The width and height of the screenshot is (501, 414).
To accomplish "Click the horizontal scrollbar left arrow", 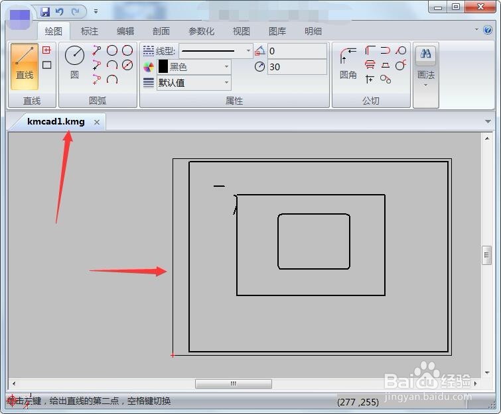I will click(14, 384).
